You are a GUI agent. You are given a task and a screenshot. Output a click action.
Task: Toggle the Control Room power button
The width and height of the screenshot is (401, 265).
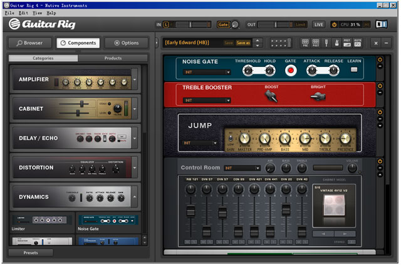(380, 161)
